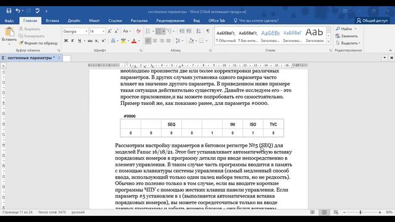The width and height of the screenshot is (395, 222).
Task: Click the Общий доступ share button
Action: tap(372, 20)
